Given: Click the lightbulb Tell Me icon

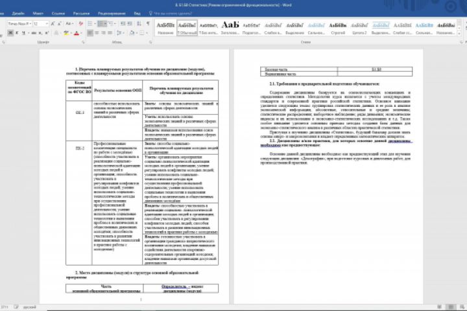Looking at the screenshot, I should [150, 13].
